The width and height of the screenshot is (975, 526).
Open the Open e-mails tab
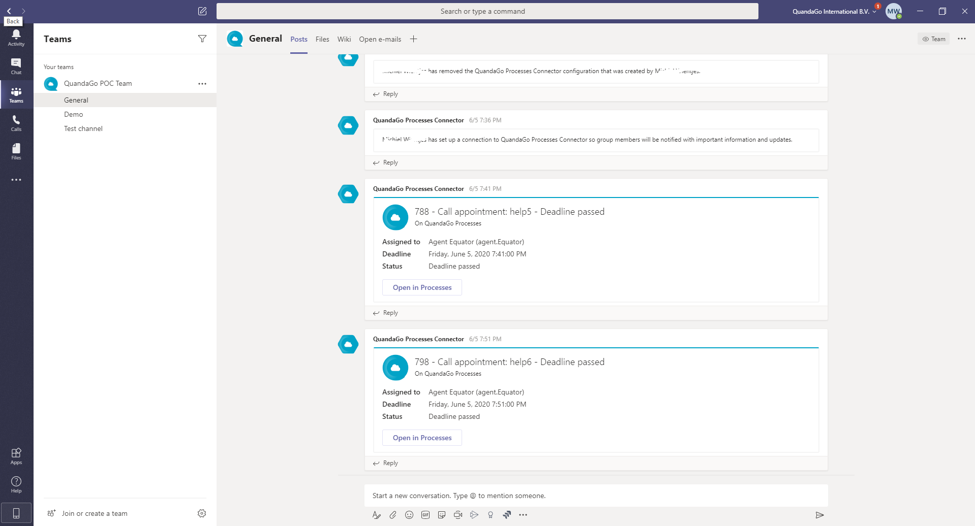tap(380, 39)
